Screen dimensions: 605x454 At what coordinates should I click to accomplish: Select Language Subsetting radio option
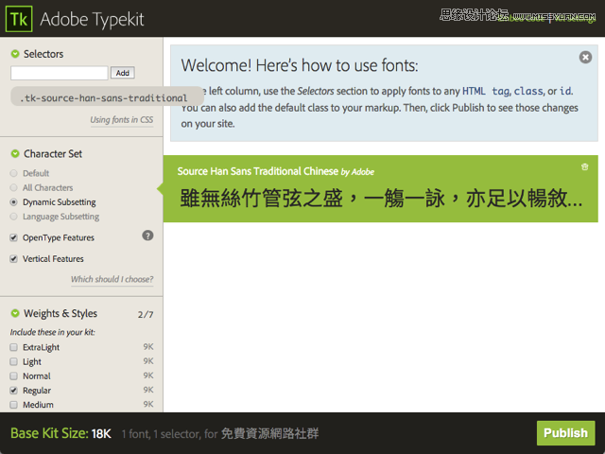click(14, 217)
